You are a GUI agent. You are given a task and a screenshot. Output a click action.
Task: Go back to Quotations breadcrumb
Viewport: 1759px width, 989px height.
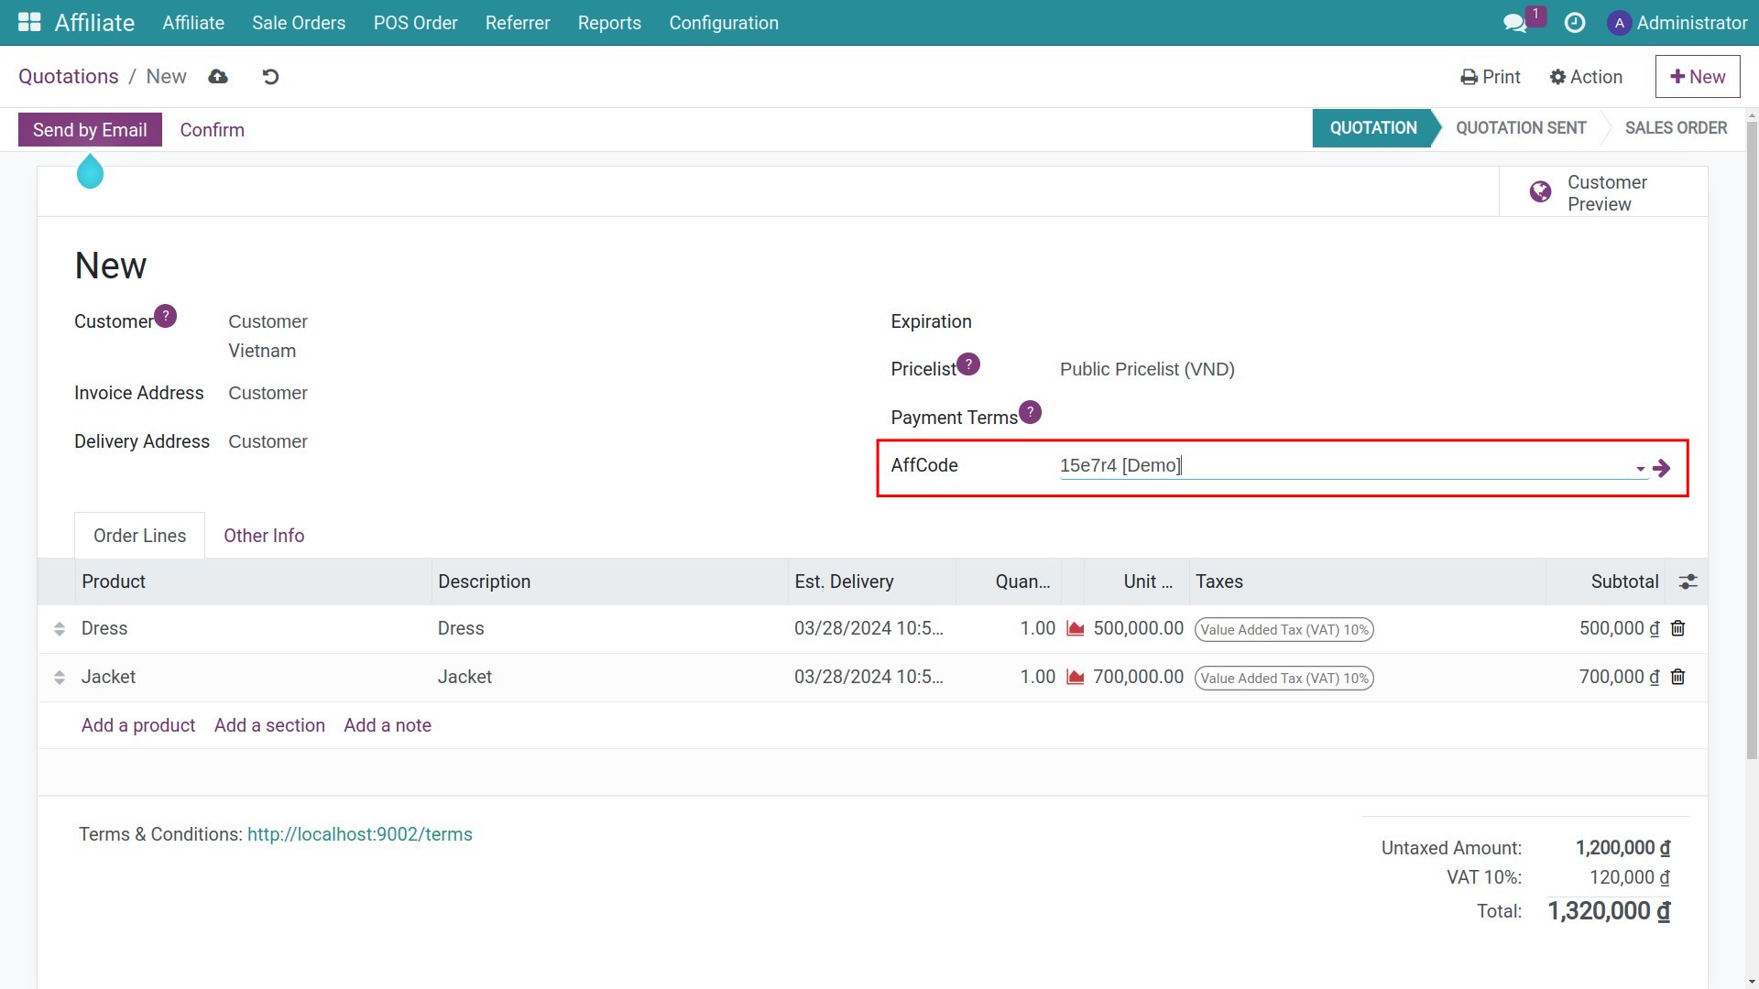pyautogui.click(x=69, y=77)
